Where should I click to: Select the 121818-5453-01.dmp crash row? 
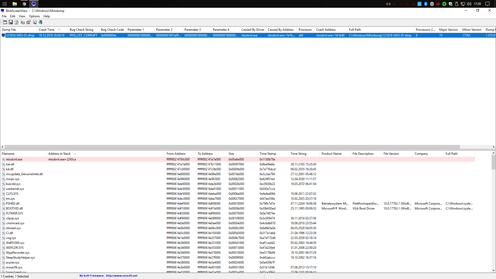(x=20, y=35)
